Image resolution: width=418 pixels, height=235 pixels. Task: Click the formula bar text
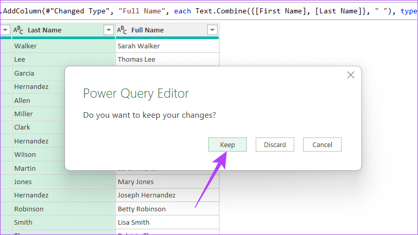click(209, 11)
